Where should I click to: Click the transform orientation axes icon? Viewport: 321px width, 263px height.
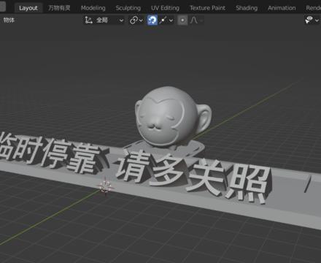tap(88, 20)
